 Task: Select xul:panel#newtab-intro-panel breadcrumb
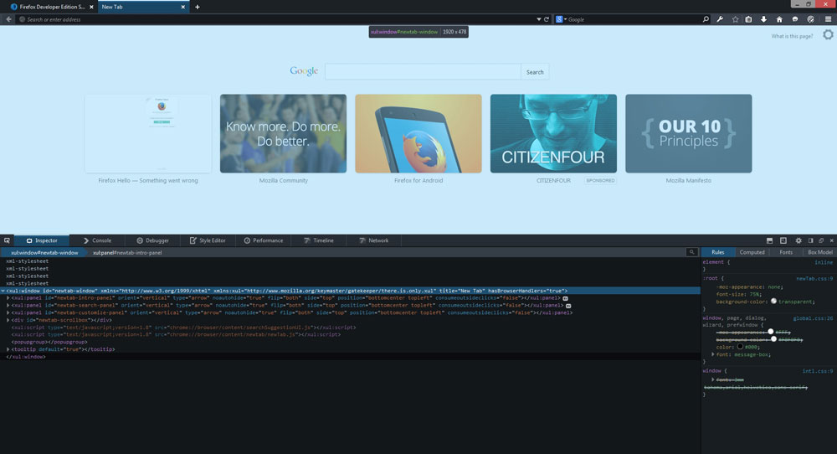point(127,253)
